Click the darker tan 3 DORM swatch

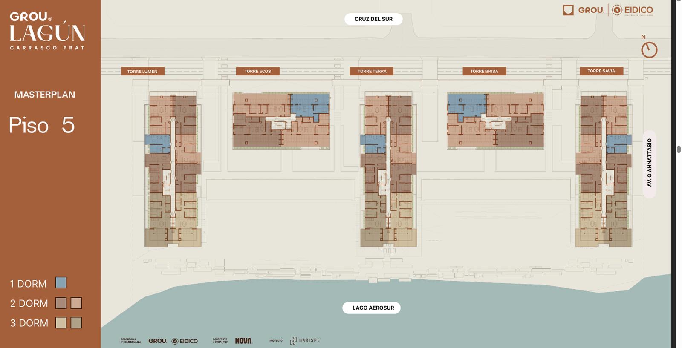click(x=76, y=323)
